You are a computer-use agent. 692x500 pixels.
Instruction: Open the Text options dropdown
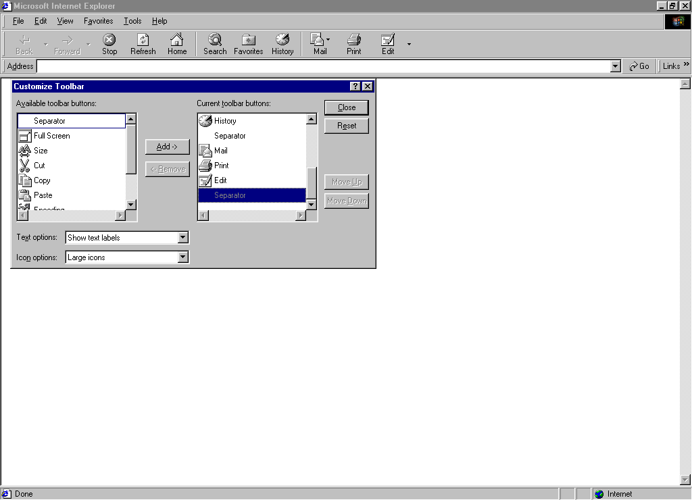(182, 237)
